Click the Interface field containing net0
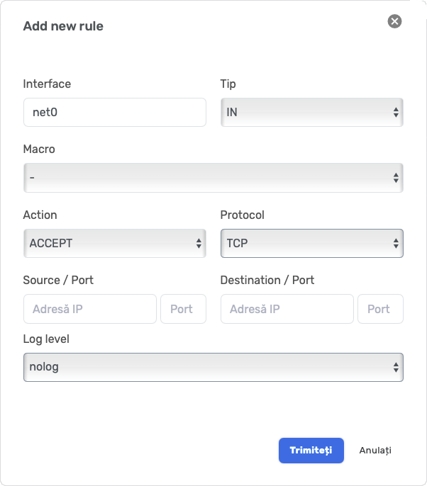 pyautogui.click(x=114, y=112)
